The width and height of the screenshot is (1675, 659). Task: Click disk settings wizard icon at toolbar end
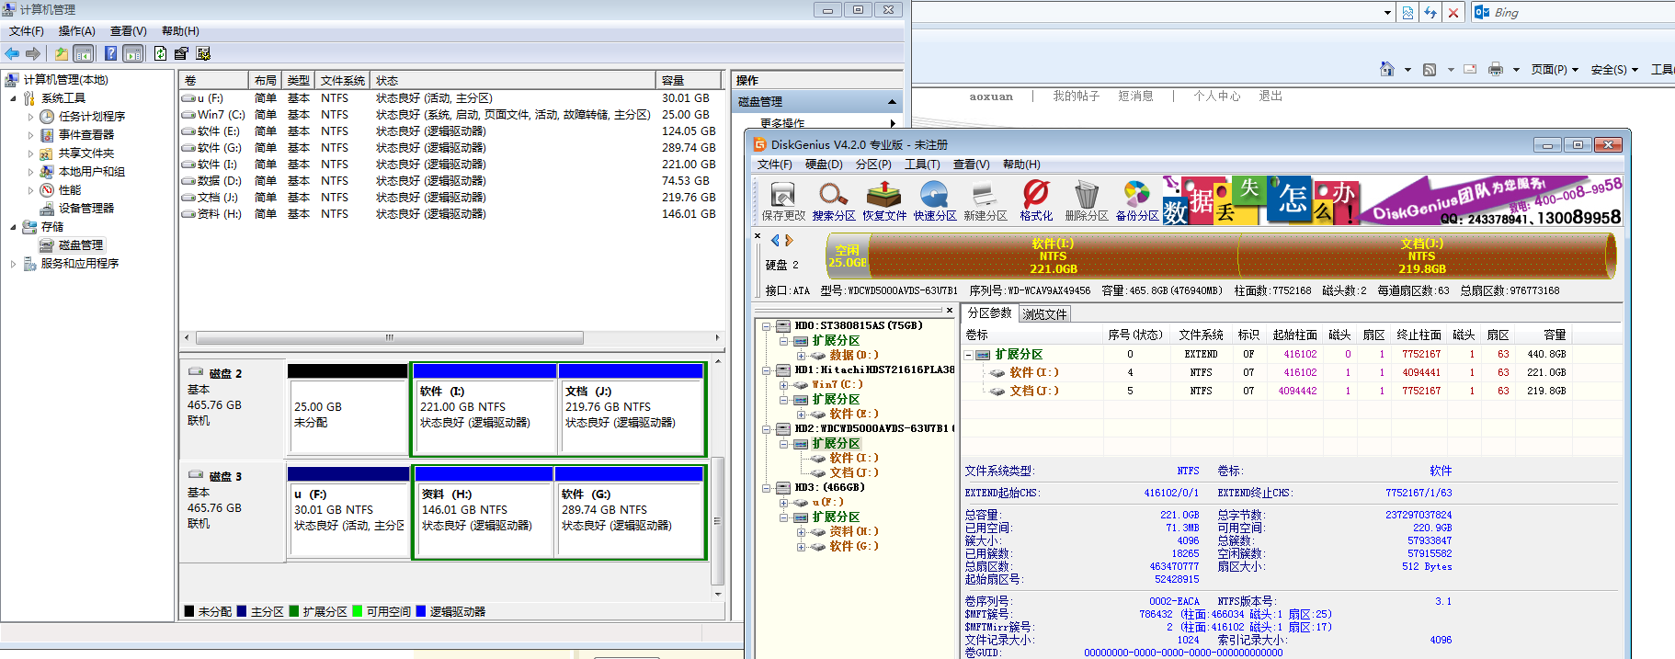point(203,53)
